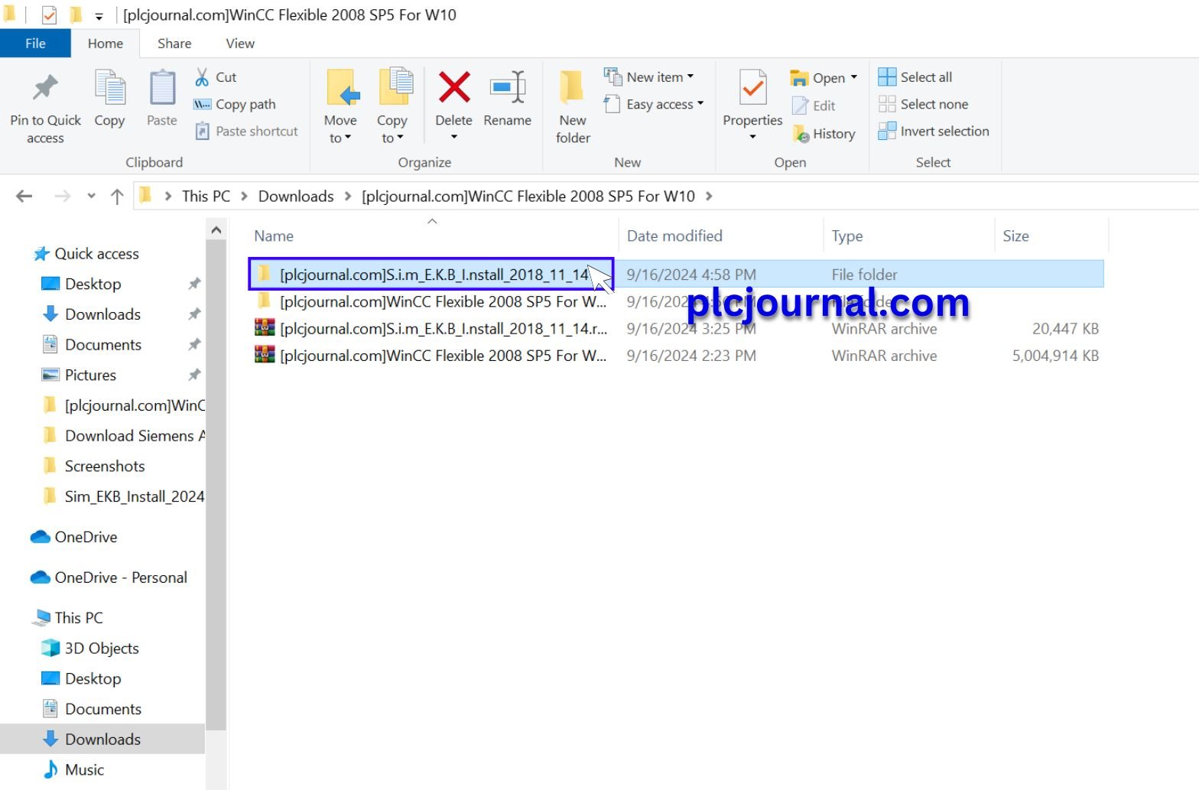
Task: Click Edit in the Open group
Action: 814,106
